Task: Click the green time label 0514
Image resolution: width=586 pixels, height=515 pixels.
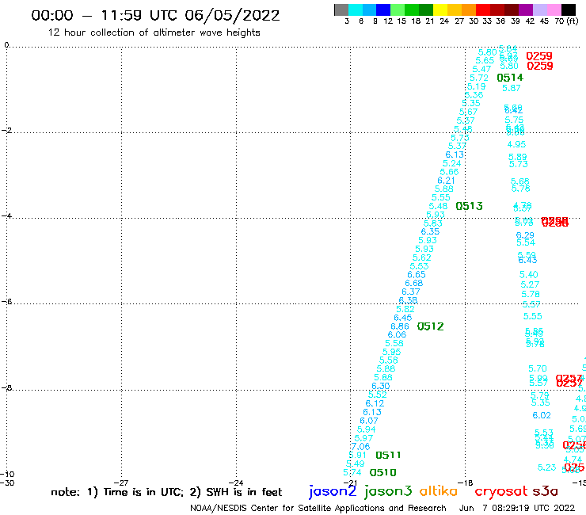Action: 510,78
